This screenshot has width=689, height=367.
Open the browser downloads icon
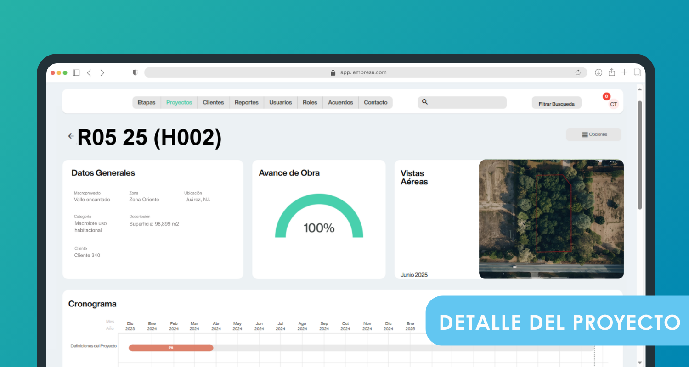click(599, 72)
